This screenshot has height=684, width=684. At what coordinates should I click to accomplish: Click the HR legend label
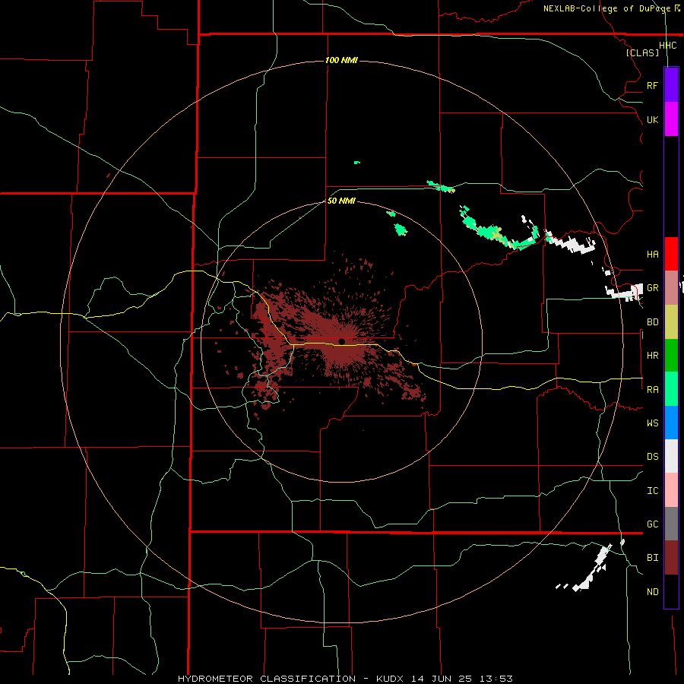tap(652, 356)
